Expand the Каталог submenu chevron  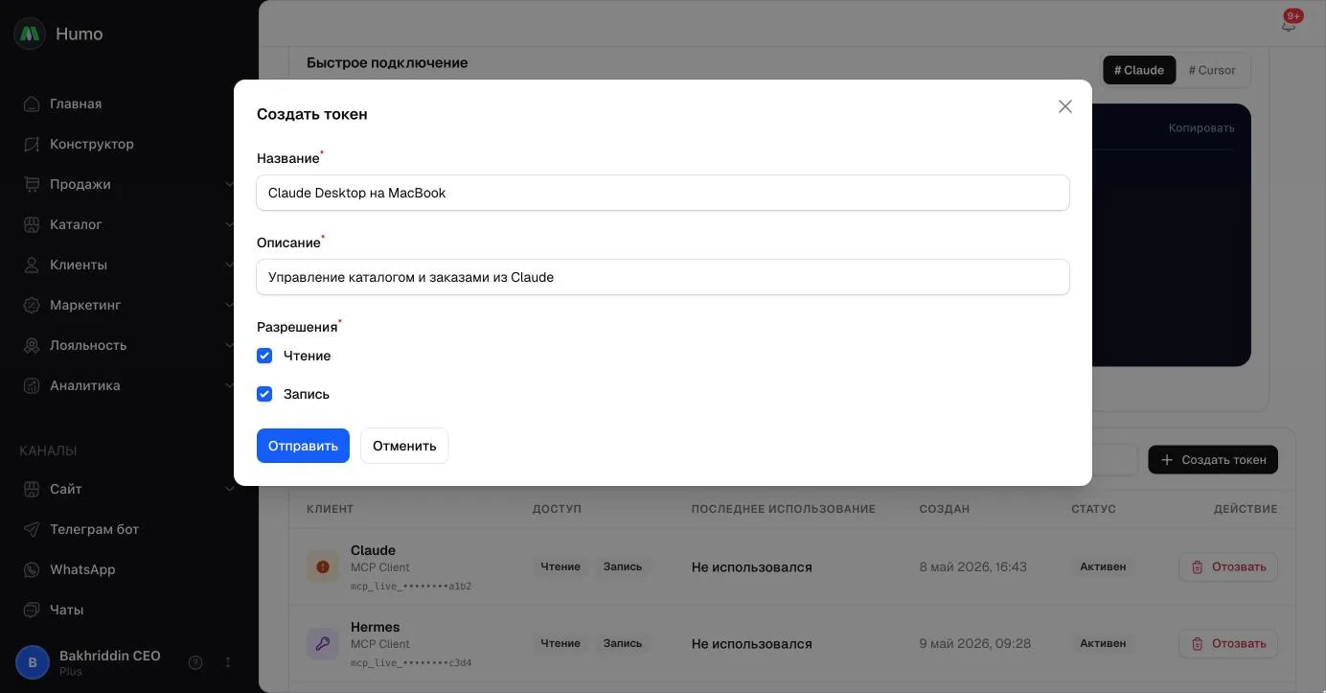coord(229,224)
